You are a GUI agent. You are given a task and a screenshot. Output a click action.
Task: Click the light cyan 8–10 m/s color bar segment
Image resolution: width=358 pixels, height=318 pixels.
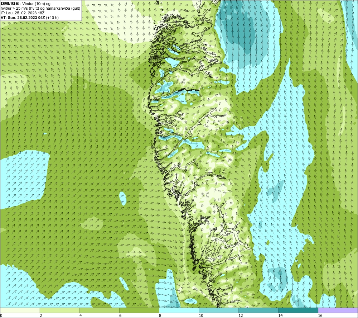click(179, 310)
